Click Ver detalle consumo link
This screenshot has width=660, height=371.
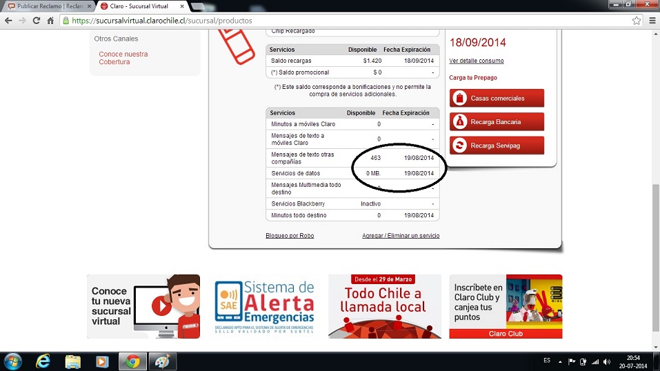pyautogui.click(x=476, y=61)
